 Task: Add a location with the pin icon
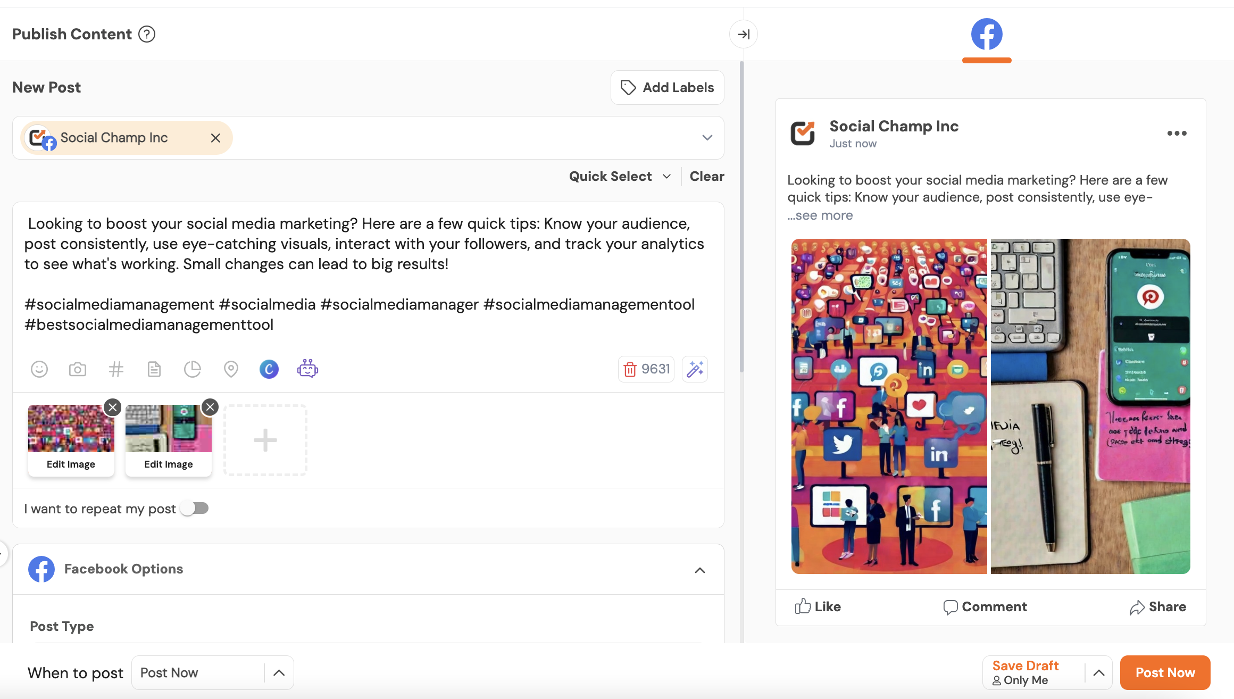231,369
